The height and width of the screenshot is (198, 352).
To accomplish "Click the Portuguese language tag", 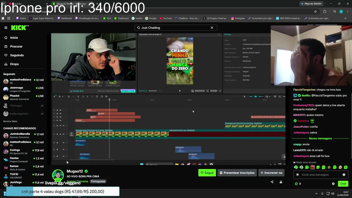I will pyautogui.click(x=98, y=182).
